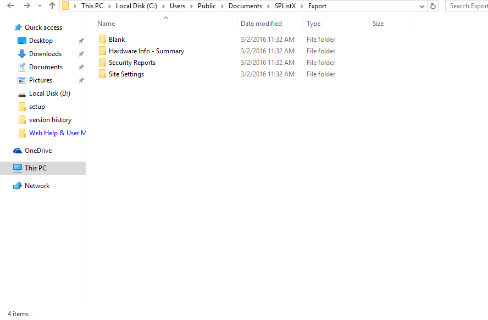Click SPListX in the breadcrumb path
Screen dimensions: 488x320
coord(285,6)
